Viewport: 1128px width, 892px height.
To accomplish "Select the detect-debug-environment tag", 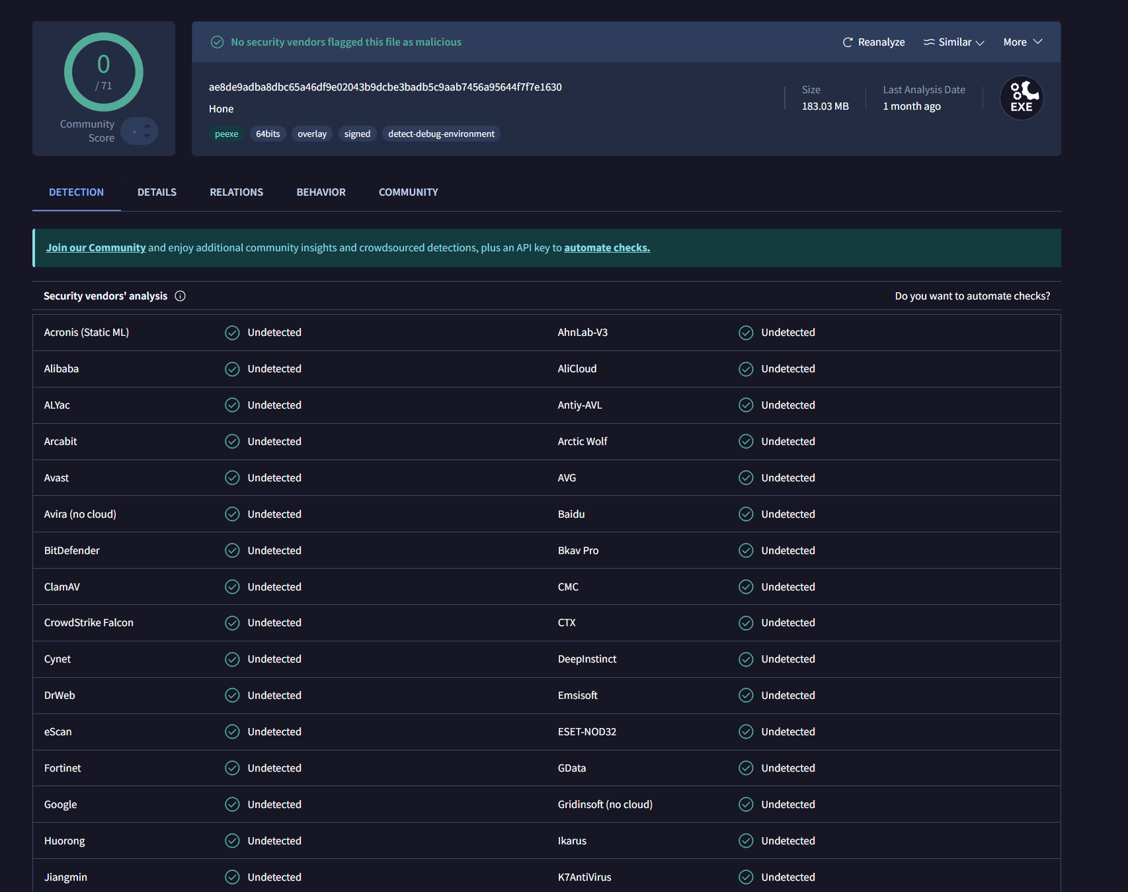I will click(441, 134).
